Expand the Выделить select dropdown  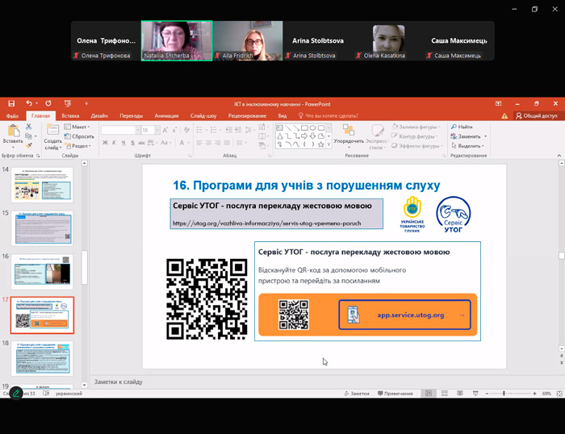467,146
